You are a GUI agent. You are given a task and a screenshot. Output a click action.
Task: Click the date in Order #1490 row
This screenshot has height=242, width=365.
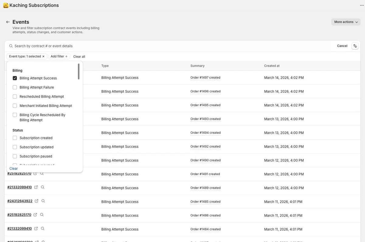click(284, 160)
